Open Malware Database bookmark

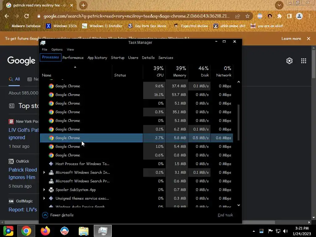tap(23, 26)
